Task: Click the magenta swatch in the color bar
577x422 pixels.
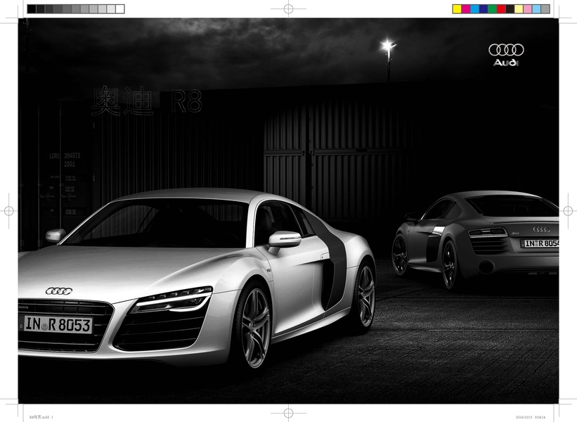Action: pyautogui.click(x=466, y=9)
